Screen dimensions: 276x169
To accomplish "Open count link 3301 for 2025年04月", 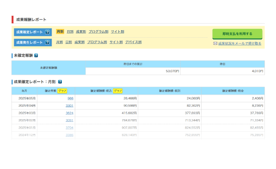I will pos(69,106).
